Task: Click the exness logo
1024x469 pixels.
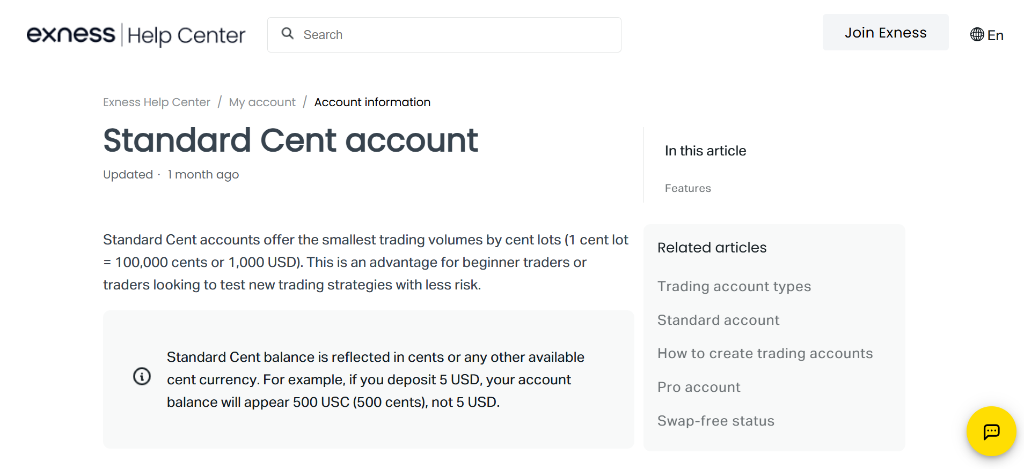Action: 71,35
